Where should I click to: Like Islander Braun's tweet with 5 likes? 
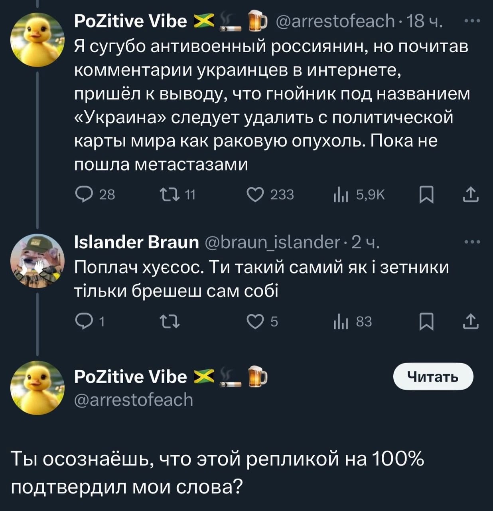click(255, 322)
